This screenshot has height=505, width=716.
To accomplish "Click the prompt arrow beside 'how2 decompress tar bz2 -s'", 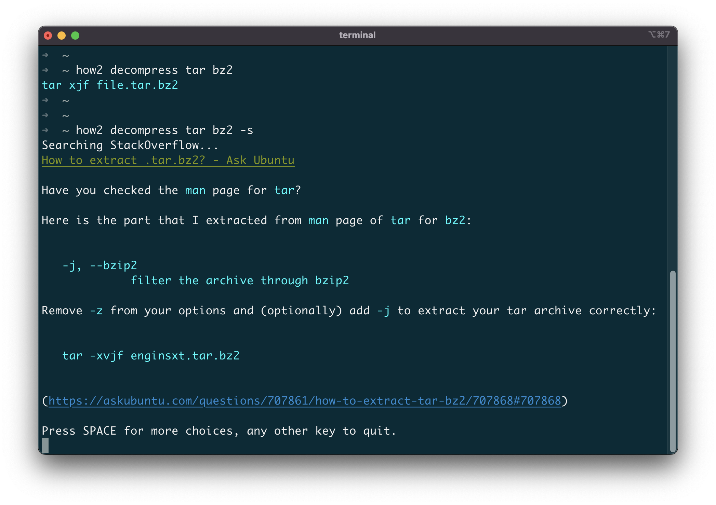I will [45, 130].
